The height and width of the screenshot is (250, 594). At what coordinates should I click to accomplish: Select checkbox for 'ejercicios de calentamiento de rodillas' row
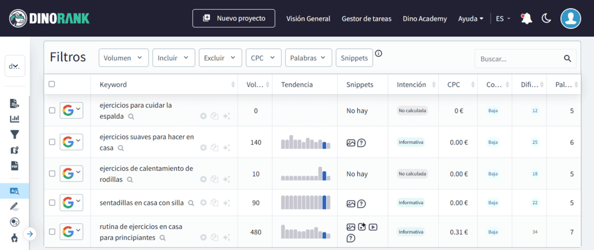[x=52, y=174]
